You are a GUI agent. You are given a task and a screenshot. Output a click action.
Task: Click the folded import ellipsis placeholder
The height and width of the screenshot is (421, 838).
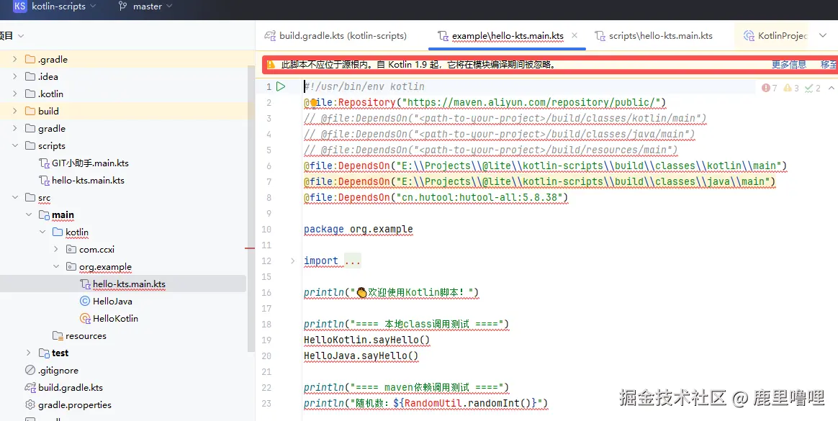[353, 261]
